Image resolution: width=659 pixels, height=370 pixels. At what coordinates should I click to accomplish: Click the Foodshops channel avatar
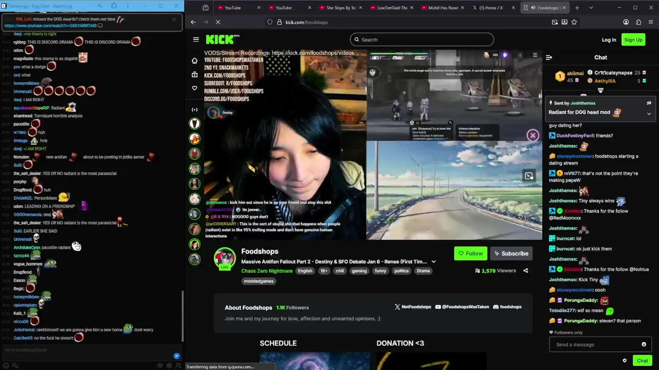click(225, 258)
